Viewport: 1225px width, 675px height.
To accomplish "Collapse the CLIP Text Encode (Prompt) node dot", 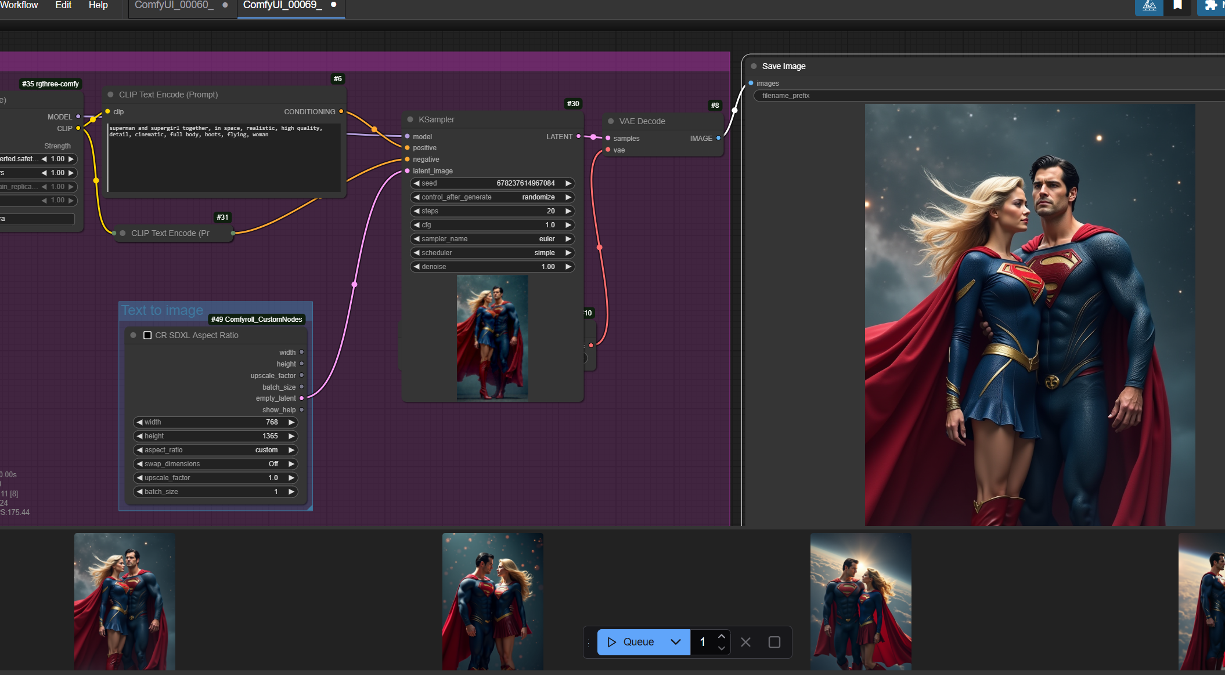I will pyautogui.click(x=110, y=95).
